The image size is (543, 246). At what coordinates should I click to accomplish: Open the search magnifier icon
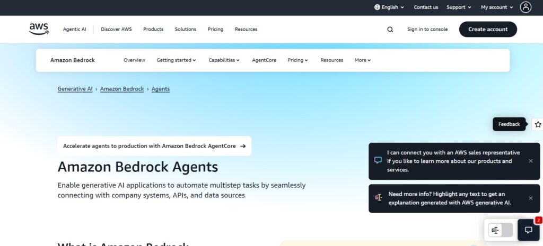pos(390,30)
